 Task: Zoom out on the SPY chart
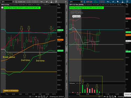[113, 96]
